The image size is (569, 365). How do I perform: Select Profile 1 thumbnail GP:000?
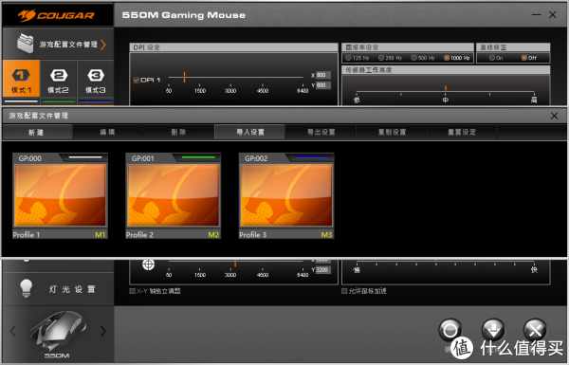pos(61,195)
